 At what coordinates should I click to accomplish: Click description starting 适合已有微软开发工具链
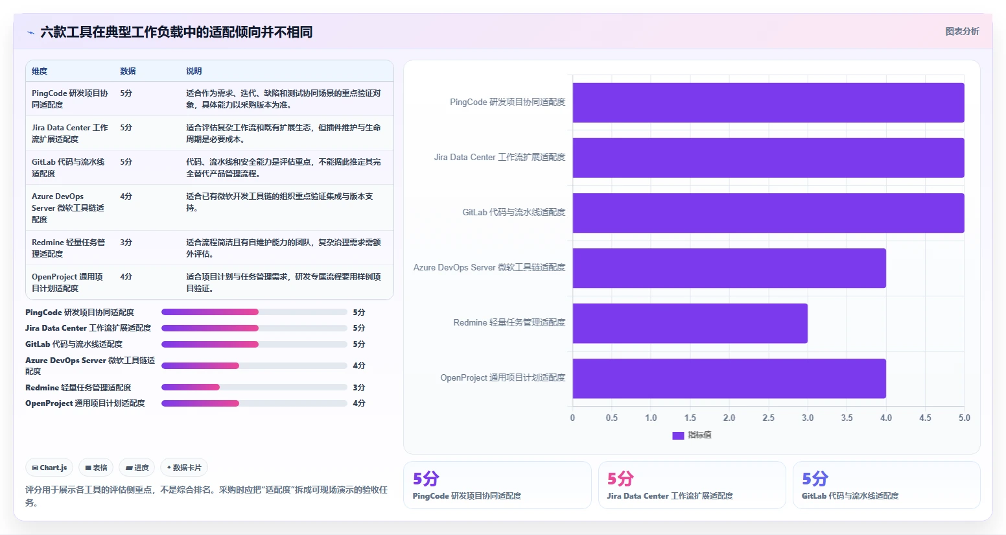(279, 202)
